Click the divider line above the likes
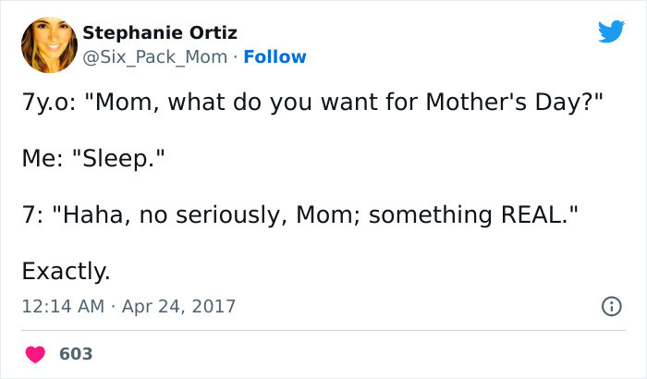The image size is (647, 379). 323,330
